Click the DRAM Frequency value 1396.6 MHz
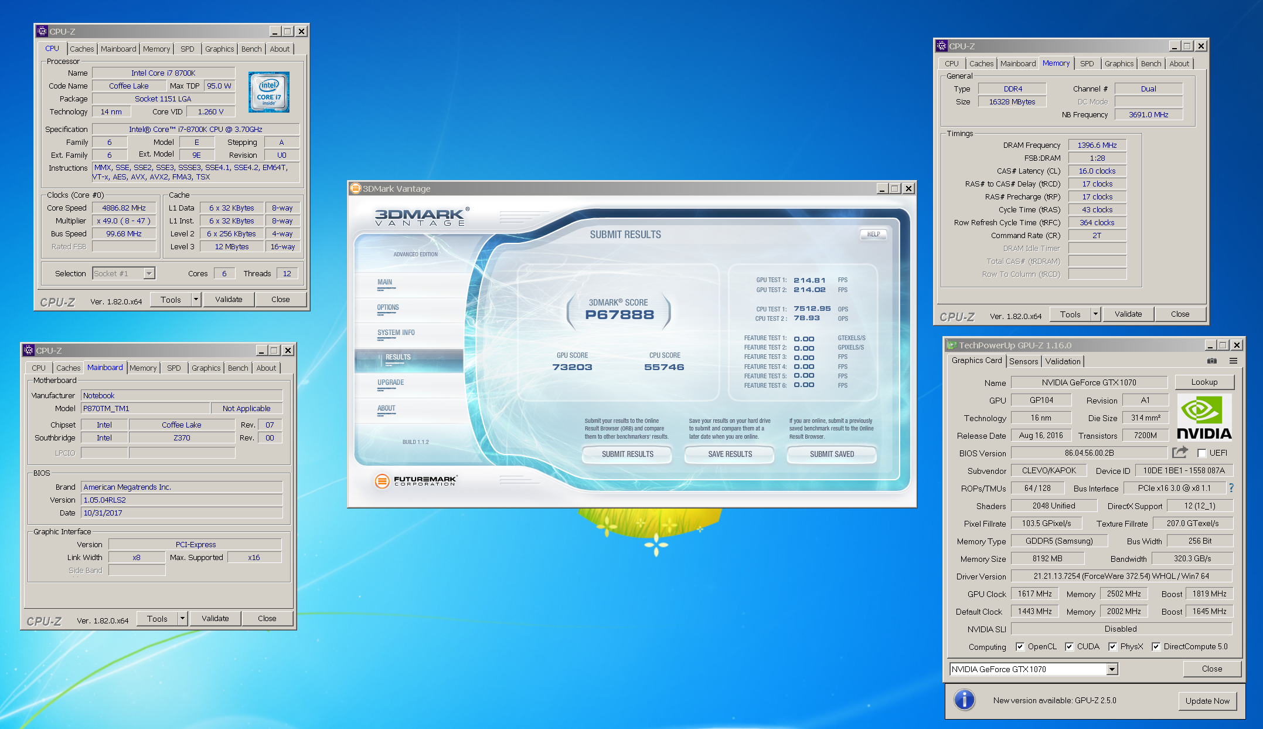The height and width of the screenshot is (729, 1263). [x=1097, y=145]
